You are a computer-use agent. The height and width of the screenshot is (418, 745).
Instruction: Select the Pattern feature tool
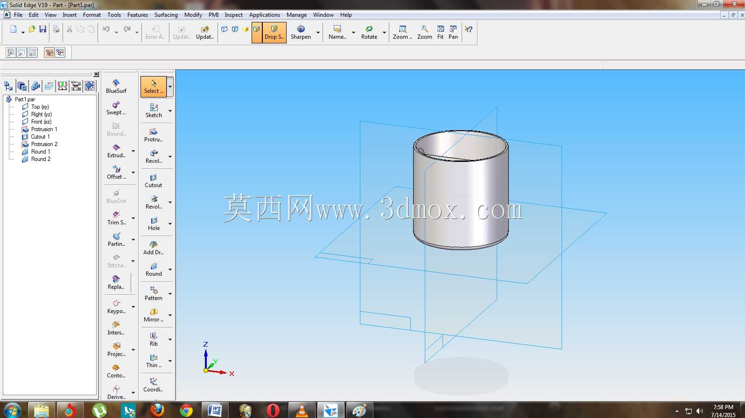[154, 293]
